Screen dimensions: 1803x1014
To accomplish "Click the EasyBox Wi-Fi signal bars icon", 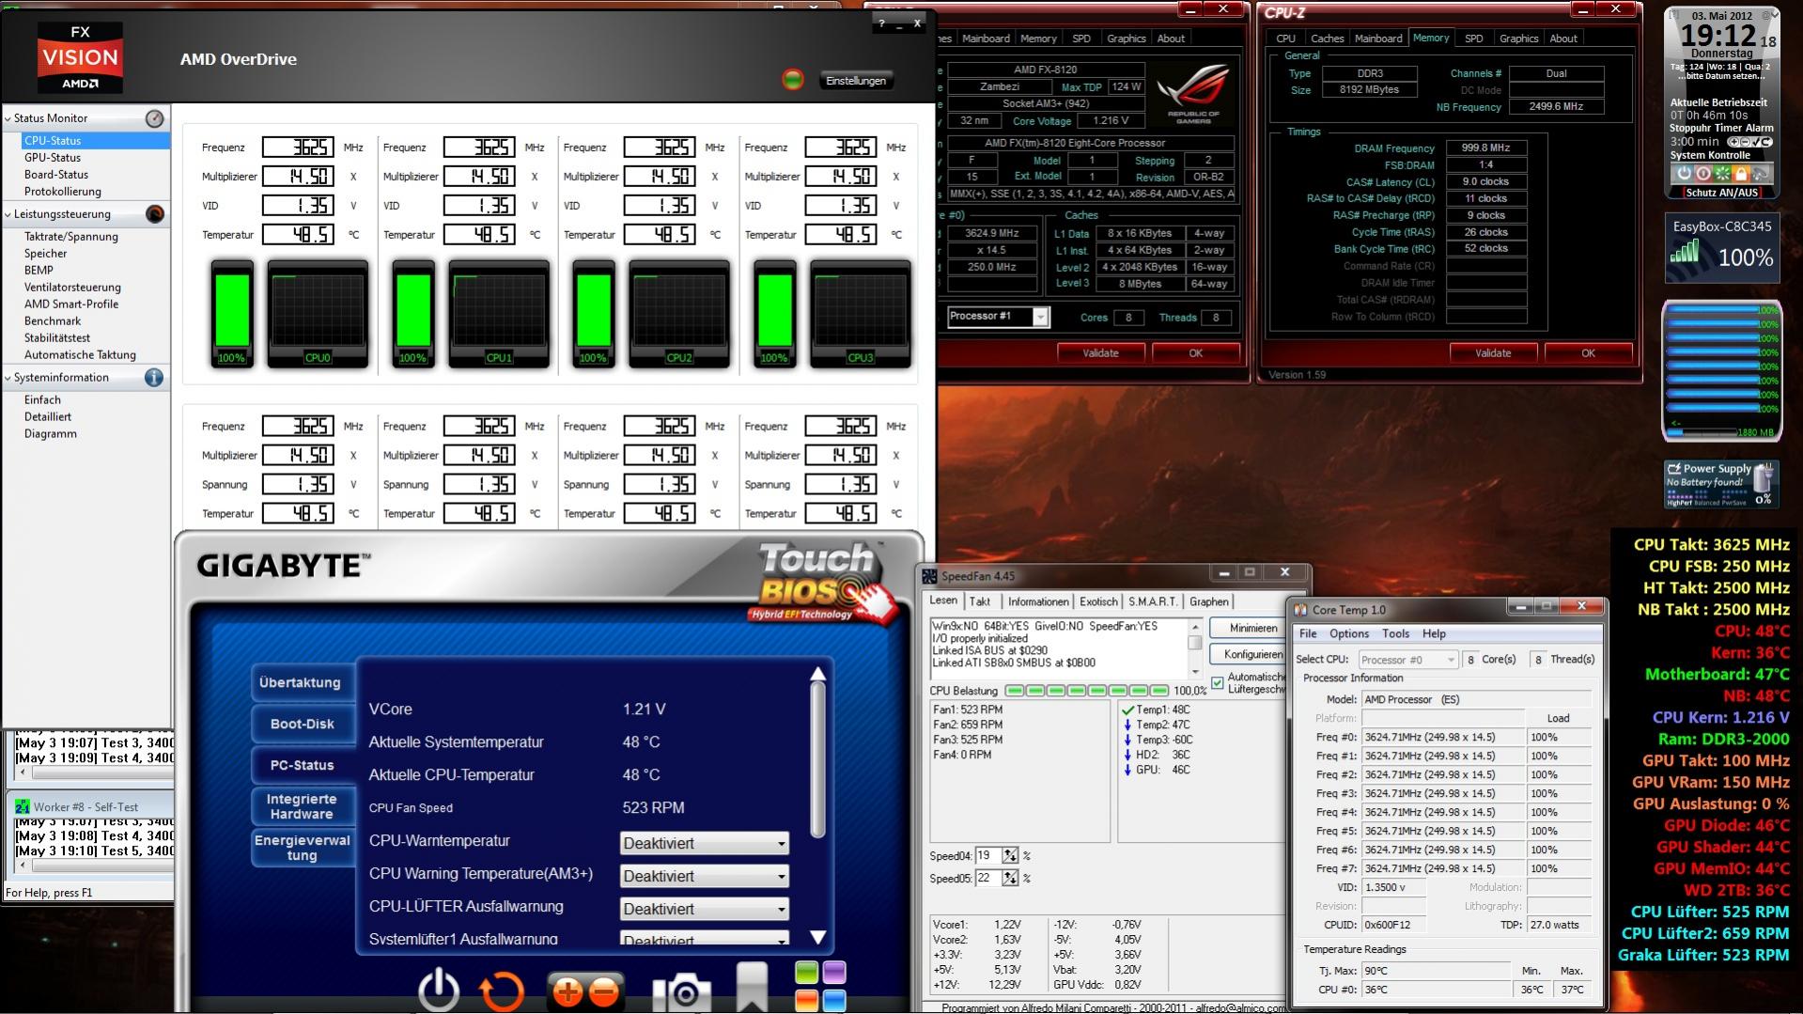I will pyautogui.click(x=1685, y=251).
